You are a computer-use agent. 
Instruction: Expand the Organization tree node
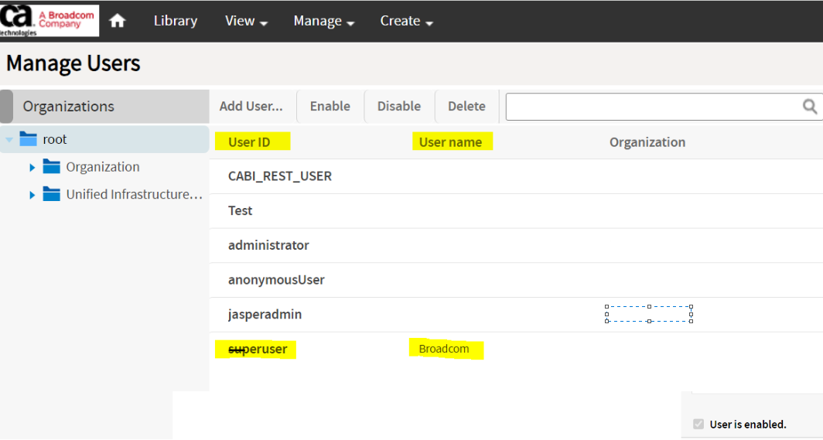[32, 167]
